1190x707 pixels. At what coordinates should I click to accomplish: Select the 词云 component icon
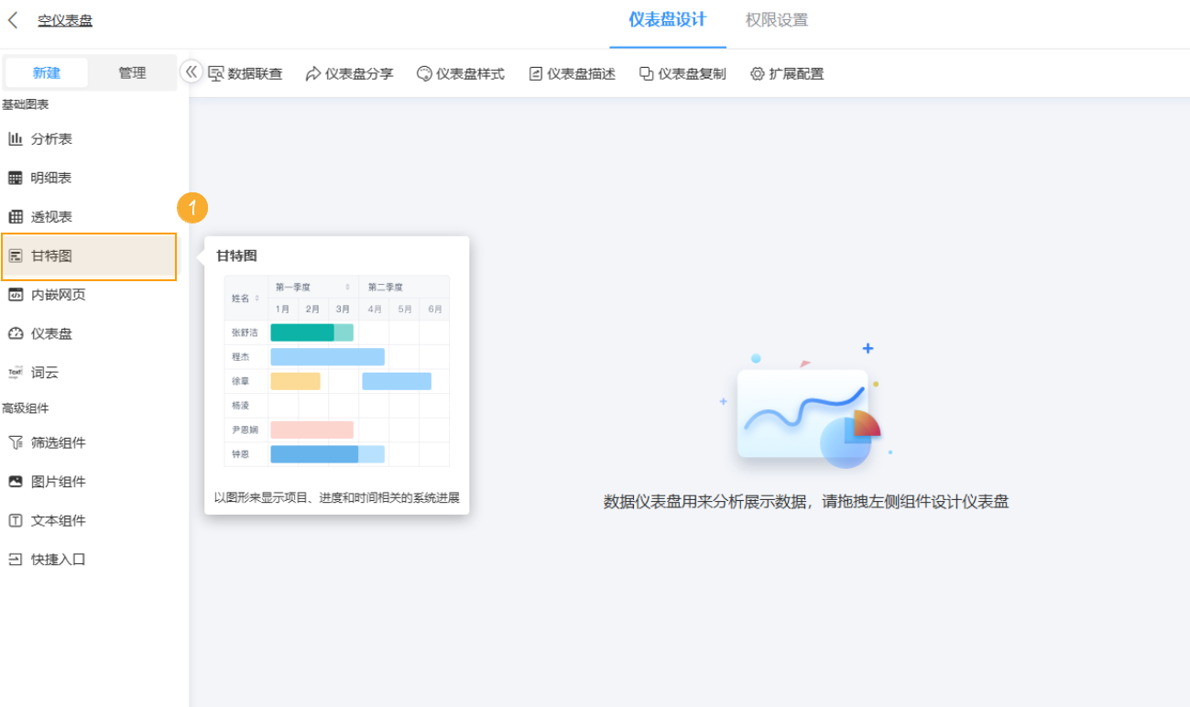coord(17,372)
